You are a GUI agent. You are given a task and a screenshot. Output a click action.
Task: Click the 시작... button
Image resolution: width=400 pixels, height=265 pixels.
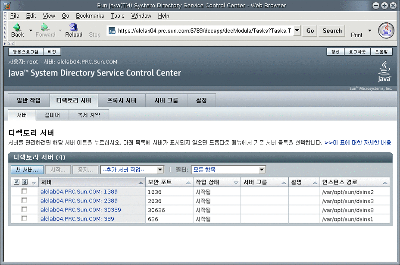point(58,170)
